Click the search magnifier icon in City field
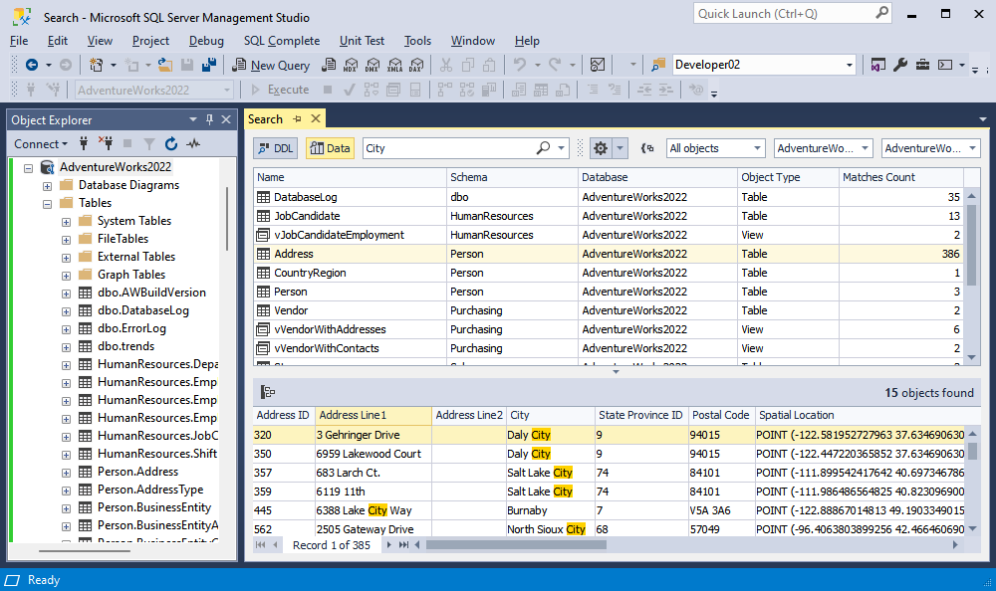This screenshot has height=591, width=996. (543, 148)
